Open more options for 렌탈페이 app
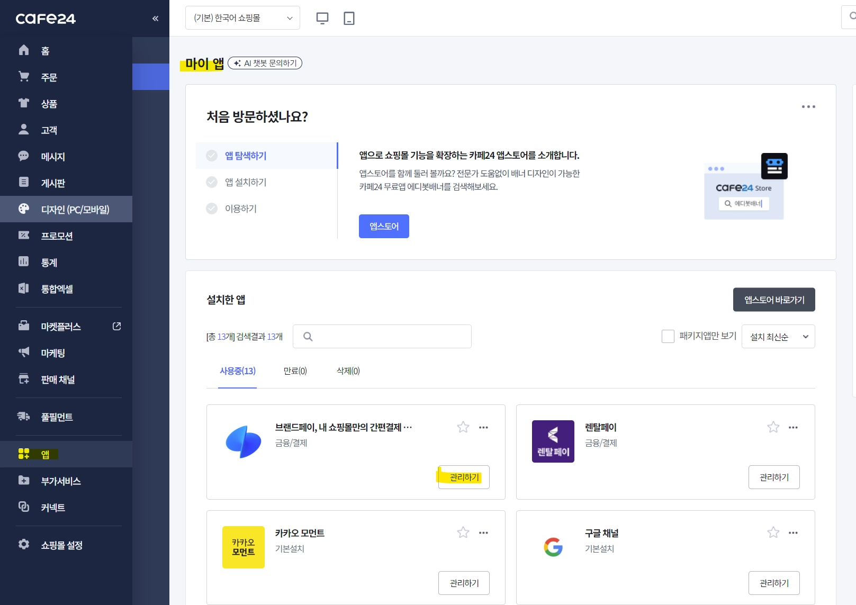 click(793, 427)
